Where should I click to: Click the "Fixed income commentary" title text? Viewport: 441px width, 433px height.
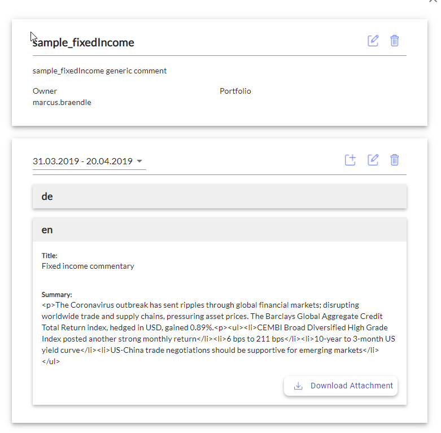[x=88, y=266]
